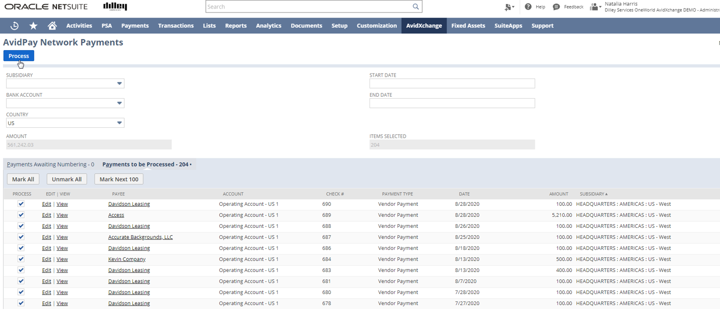Open the Fixed Assets menu
This screenshot has width=720, height=313.
click(x=468, y=26)
